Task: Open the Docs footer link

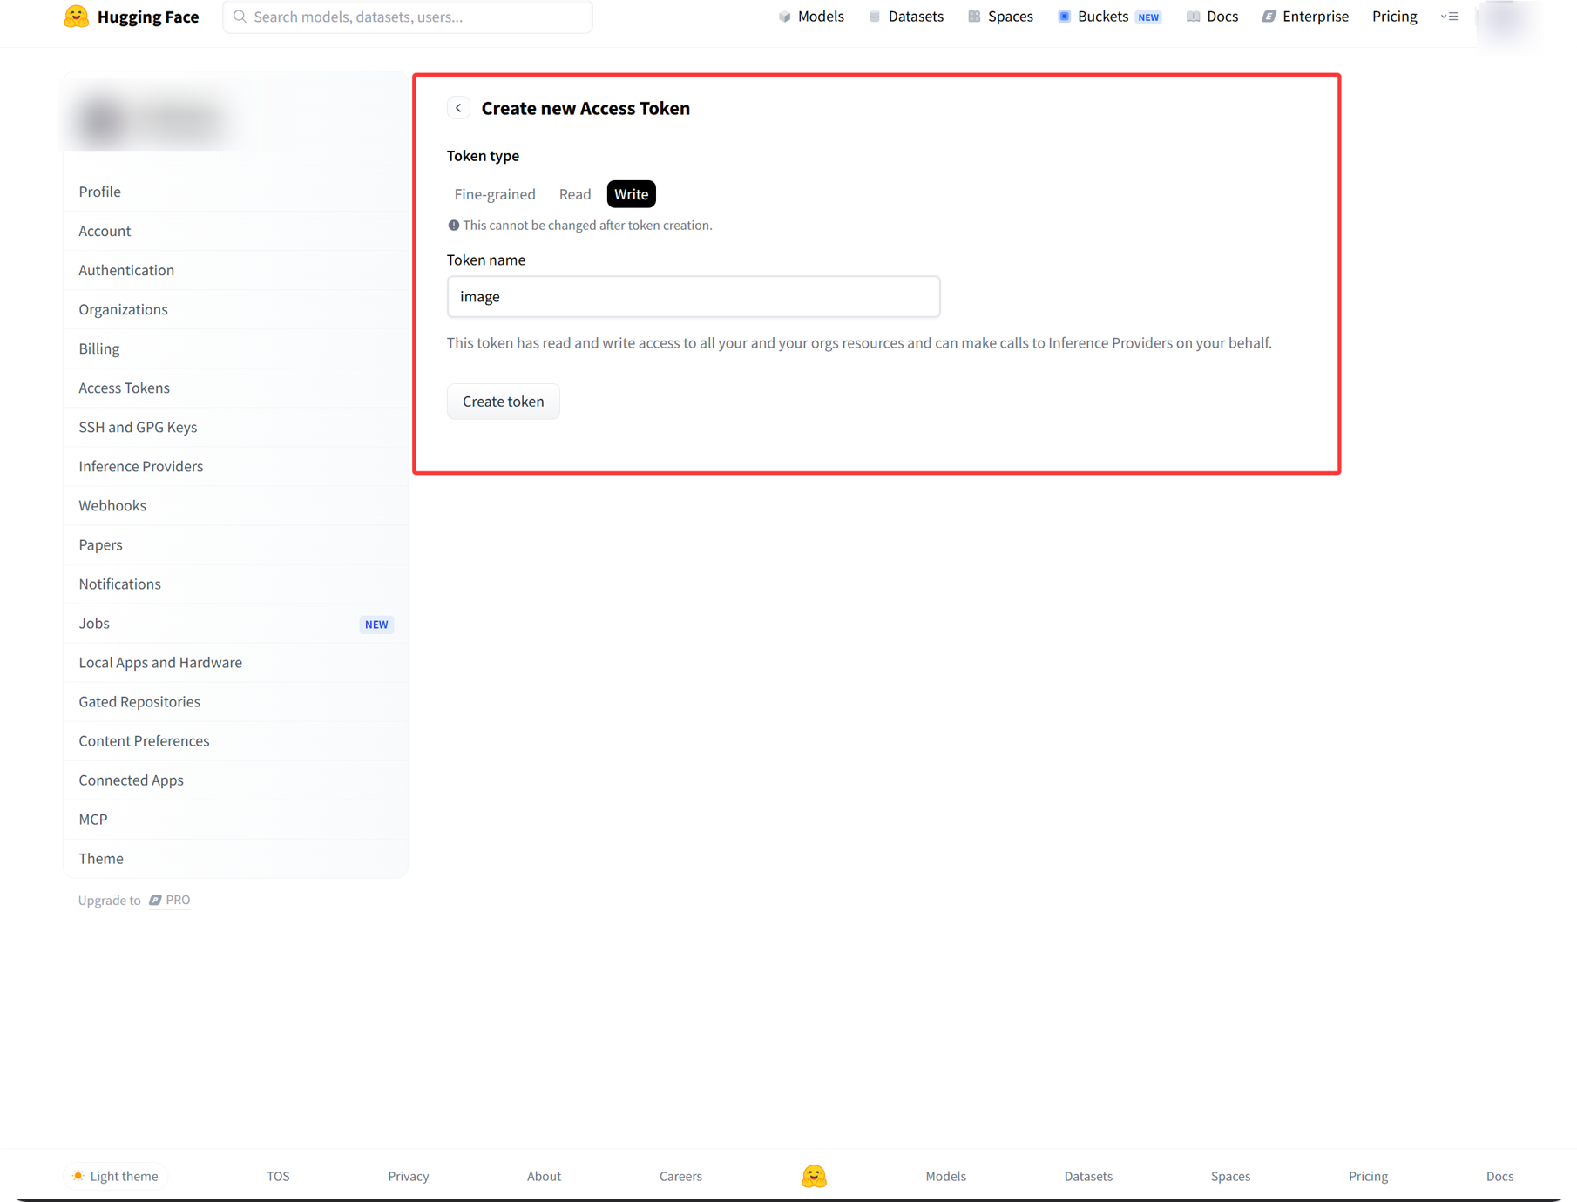Action: point(1499,1176)
